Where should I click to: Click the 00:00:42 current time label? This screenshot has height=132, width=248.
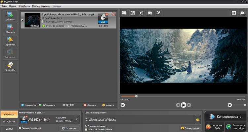pyautogui.click(x=125, y=99)
